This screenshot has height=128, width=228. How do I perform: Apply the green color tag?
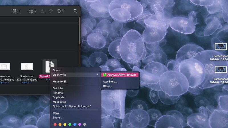coord(70,124)
